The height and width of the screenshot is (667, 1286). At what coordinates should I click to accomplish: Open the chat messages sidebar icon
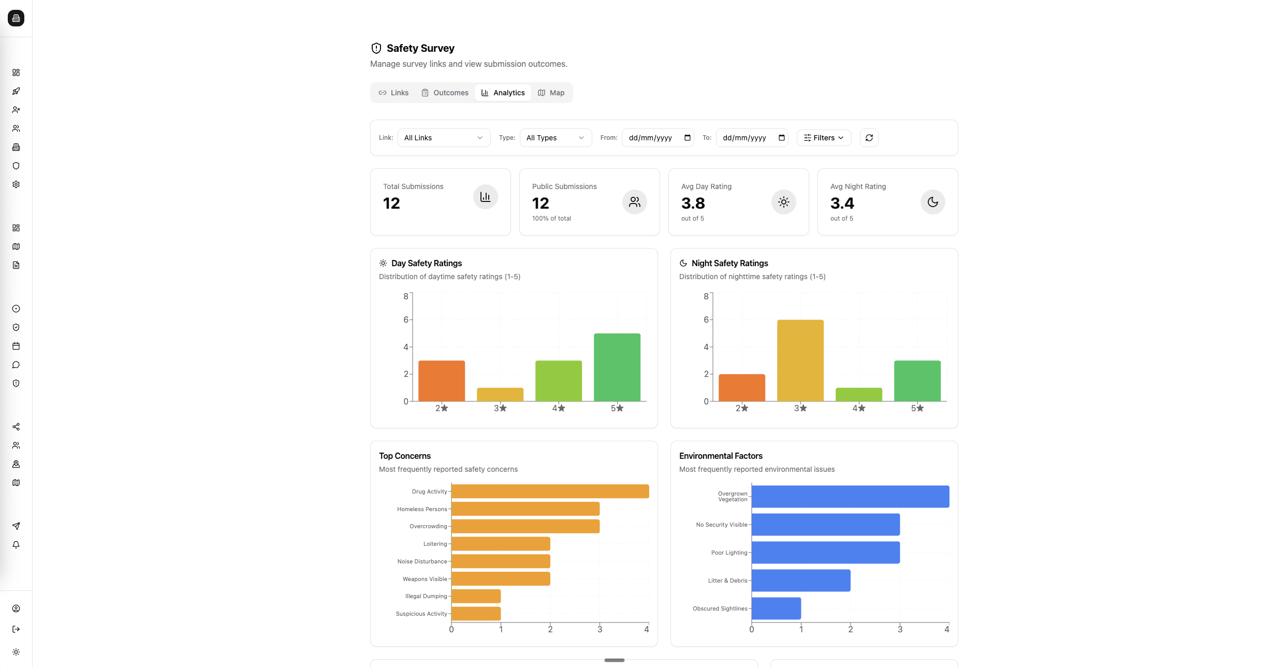point(16,365)
